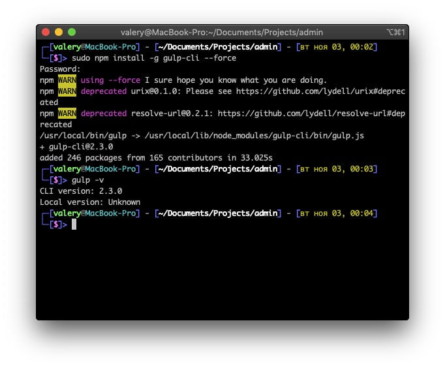This screenshot has height=368, width=445.
Task: Click 'CLI version: 2.3.0' output
Action: [81, 191]
